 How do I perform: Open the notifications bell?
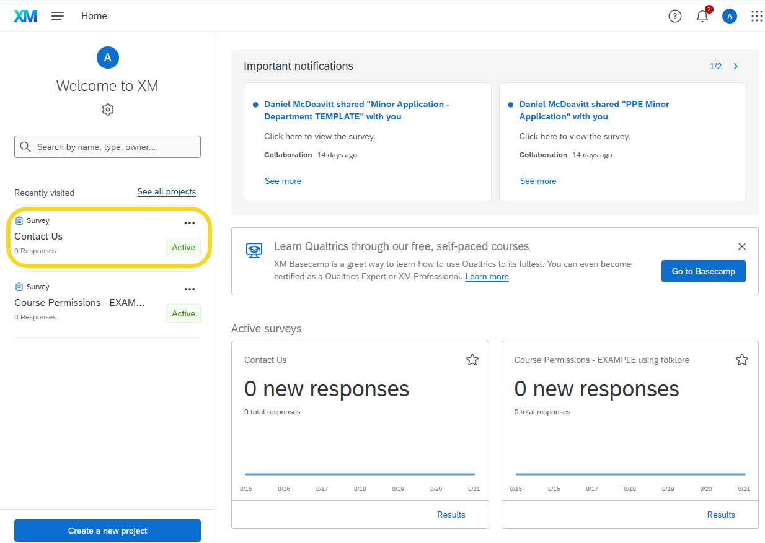click(x=702, y=17)
